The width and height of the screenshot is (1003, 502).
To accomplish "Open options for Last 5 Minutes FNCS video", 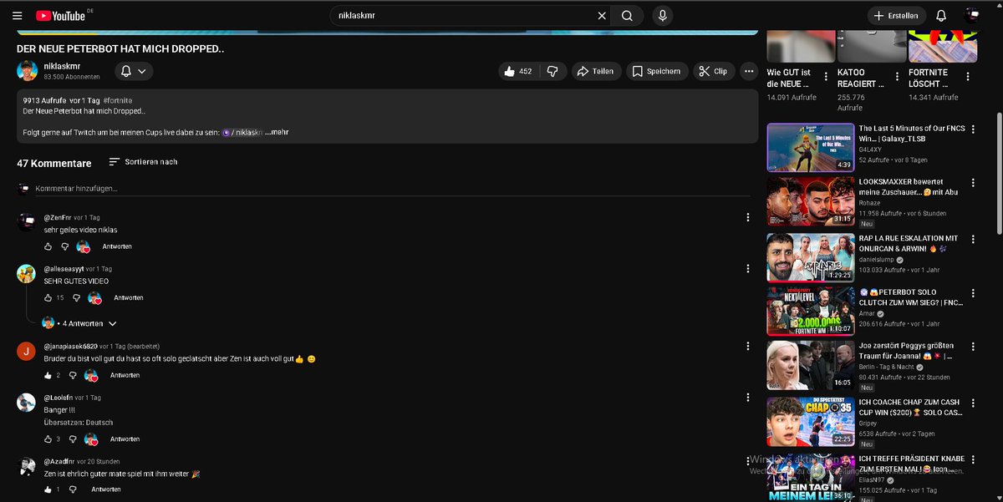I will coord(973,129).
